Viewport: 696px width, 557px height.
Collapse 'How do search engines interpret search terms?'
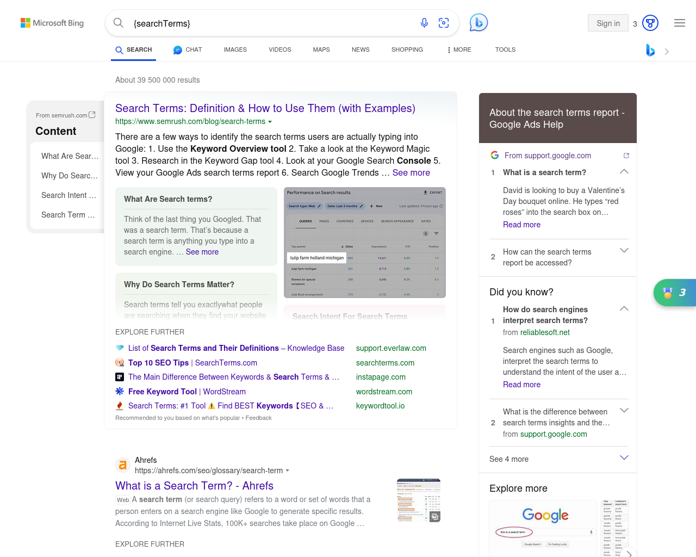tap(624, 308)
